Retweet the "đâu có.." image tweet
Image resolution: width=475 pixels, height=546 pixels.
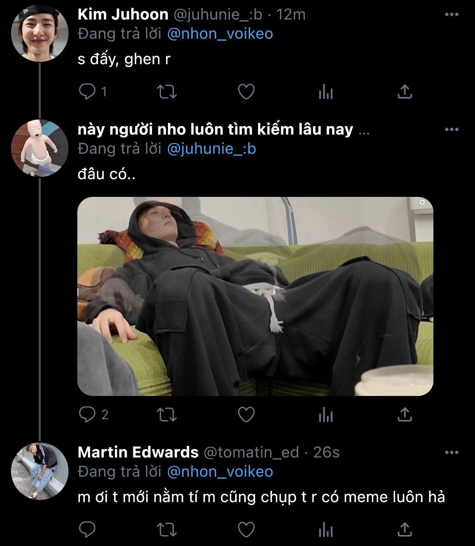click(167, 415)
